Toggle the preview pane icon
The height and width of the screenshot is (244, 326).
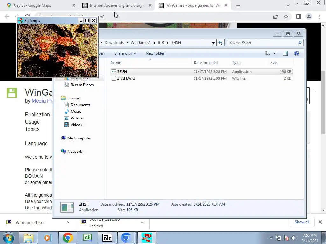(285, 53)
